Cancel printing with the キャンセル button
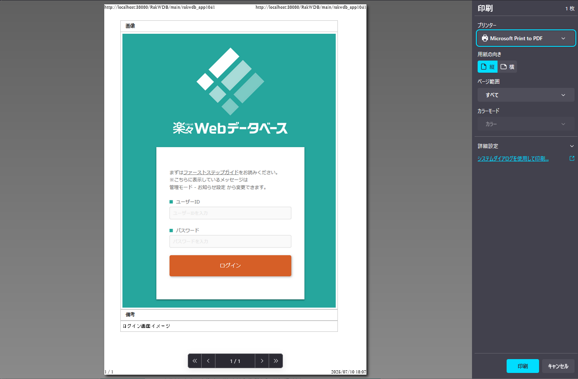The height and width of the screenshot is (379, 578). (x=558, y=366)
